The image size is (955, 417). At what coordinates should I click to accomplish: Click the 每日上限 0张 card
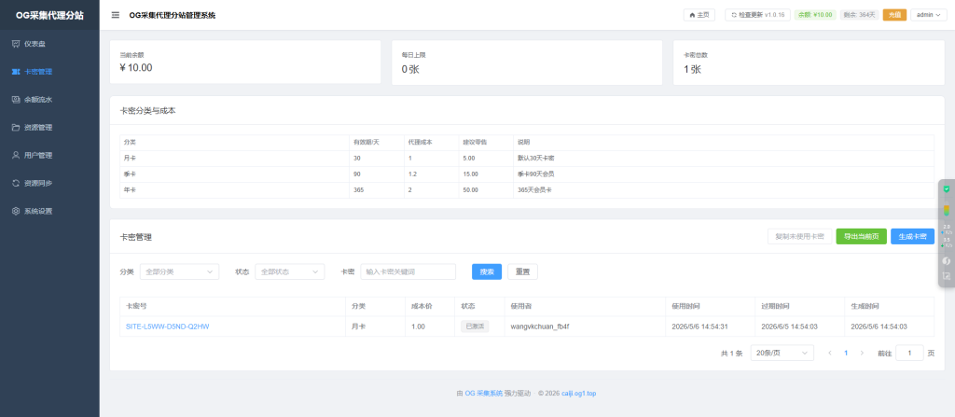(527, 63)
